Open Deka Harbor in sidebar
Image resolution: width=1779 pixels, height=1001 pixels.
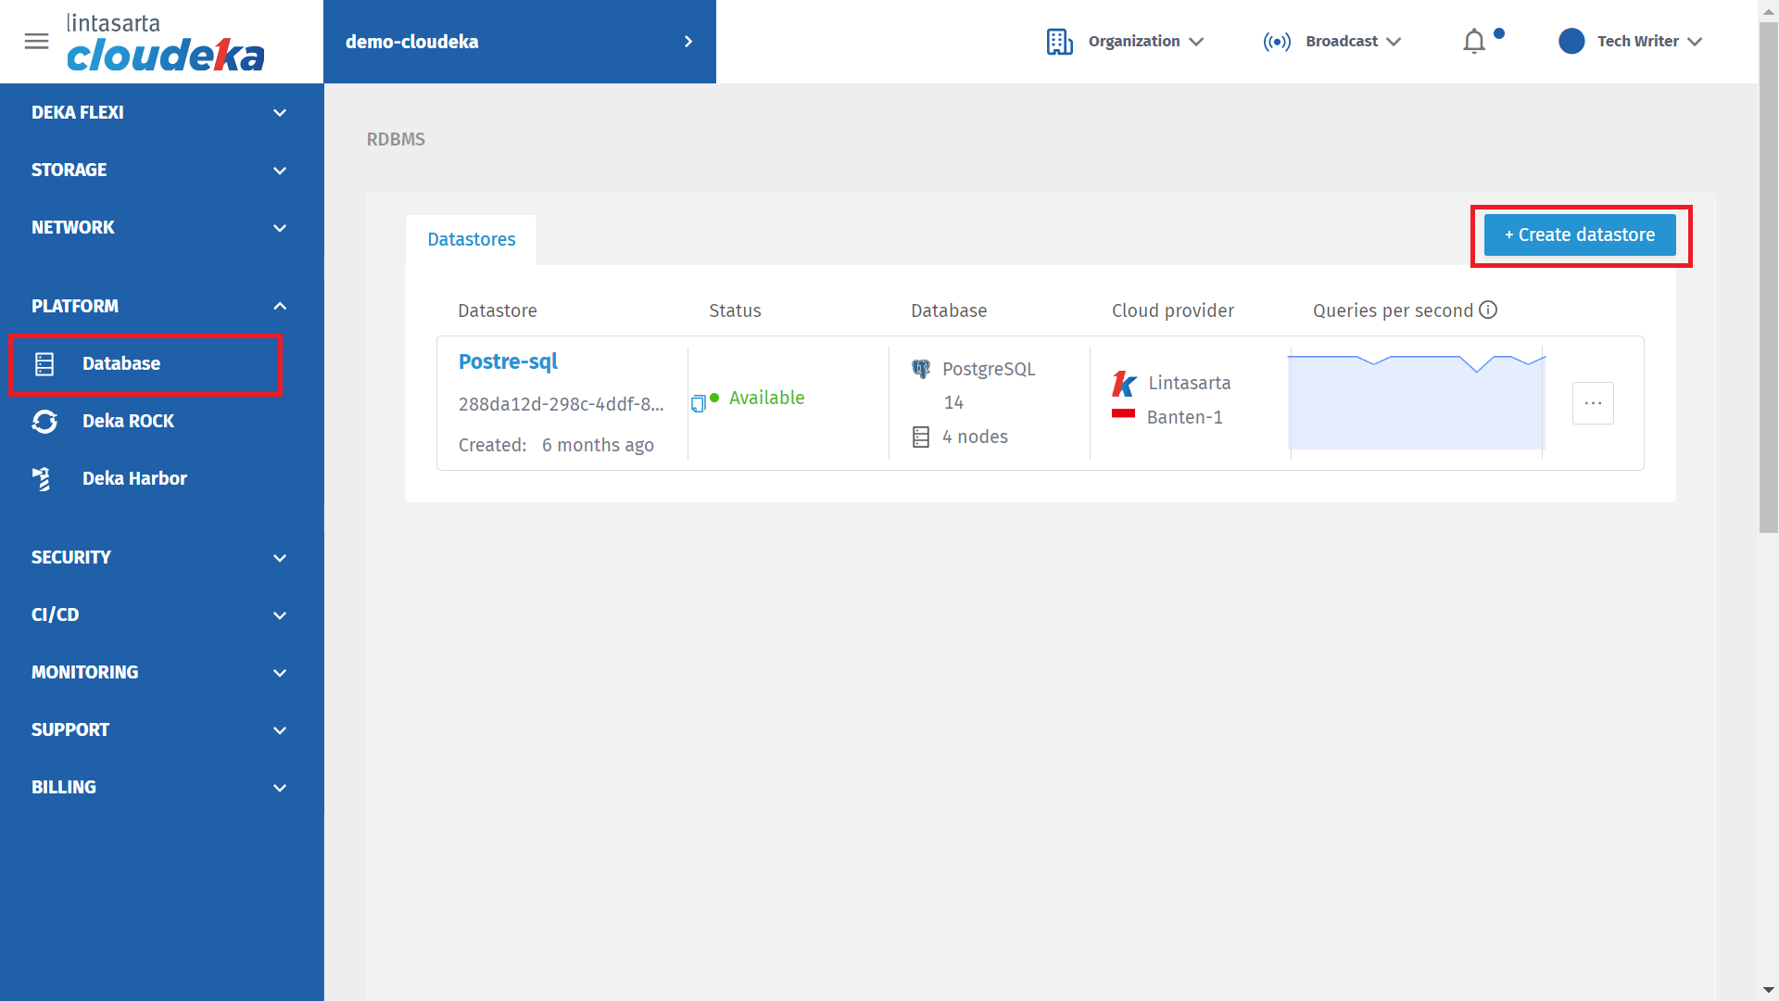pos(134,478)
